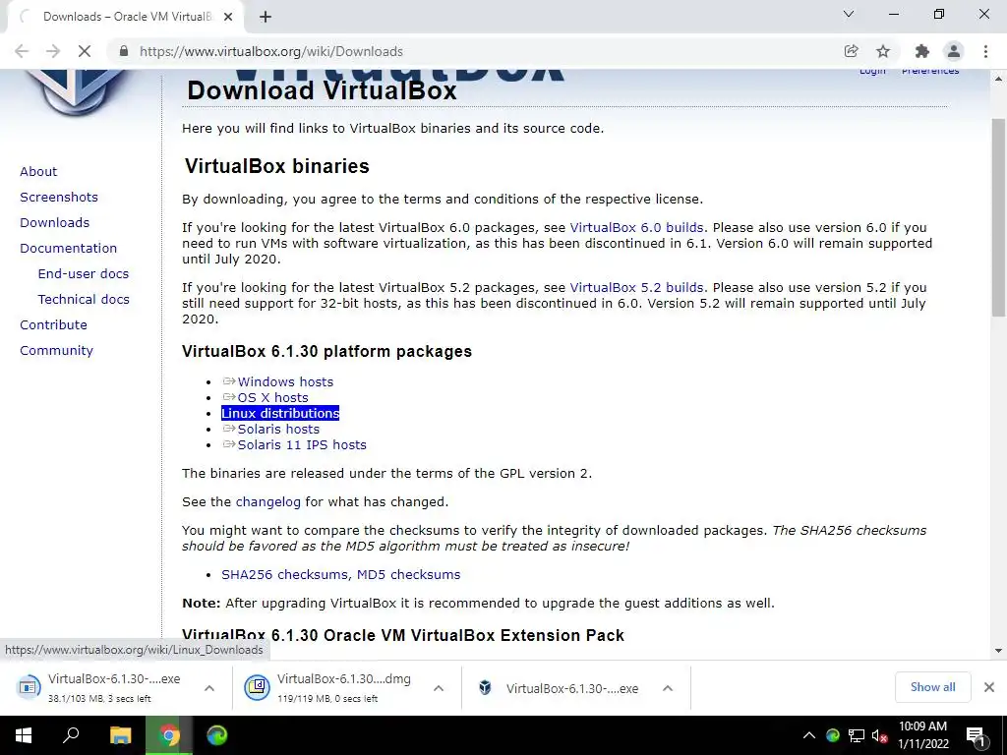Stop loading the page

point(85,51)
